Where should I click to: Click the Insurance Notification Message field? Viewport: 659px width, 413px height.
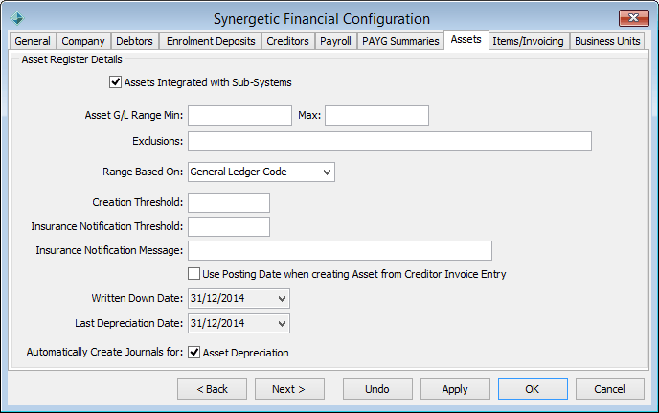tap(340, 251)
